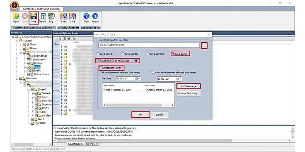Click Folder List horizontal scrollbar
The width and height of the screenshot is (305, 152).
tap(31, 145)
